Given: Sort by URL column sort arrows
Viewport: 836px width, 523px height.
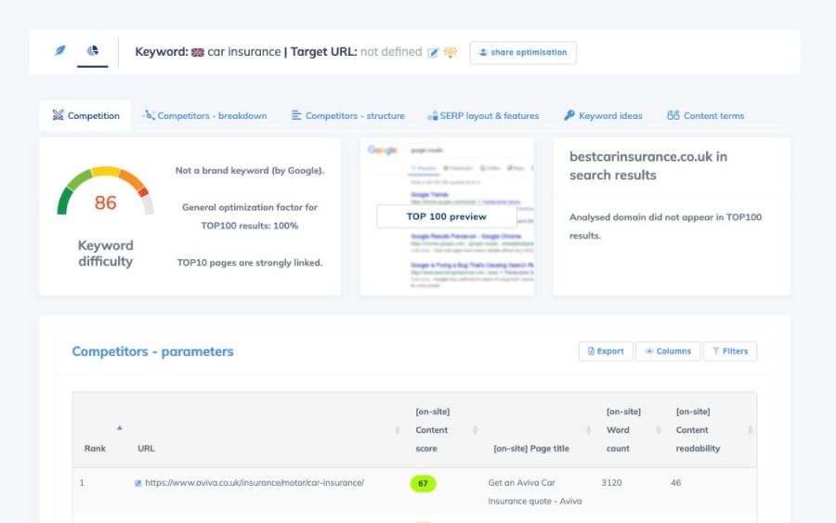Looking at the screenshot, I should point(398,430).
